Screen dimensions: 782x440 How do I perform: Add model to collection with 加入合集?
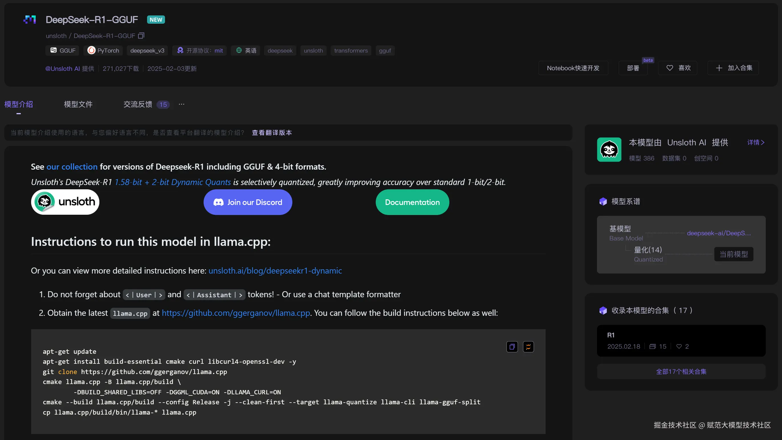(733, 68)
